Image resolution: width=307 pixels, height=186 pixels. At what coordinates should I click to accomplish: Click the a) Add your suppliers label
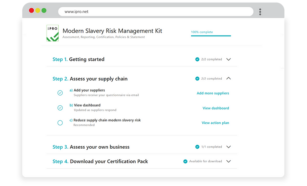87,90
